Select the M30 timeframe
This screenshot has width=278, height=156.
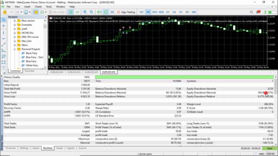(x=161, y=12)
